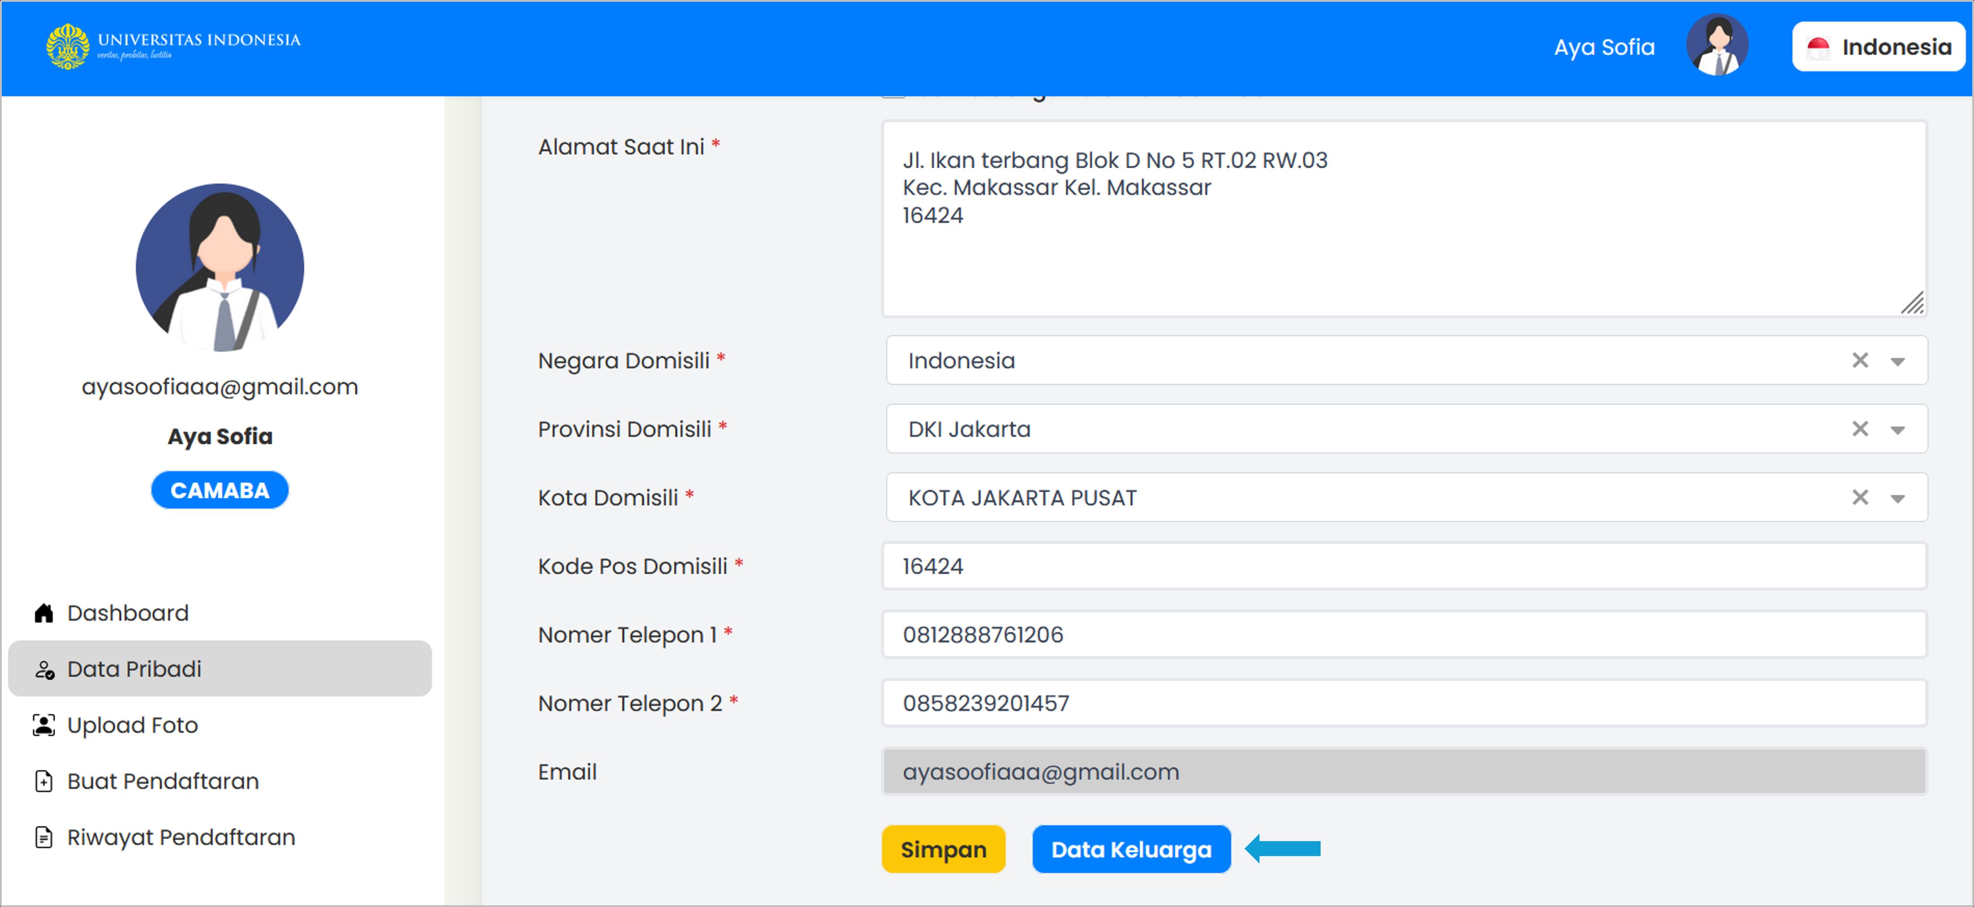Click the Universitas Indonesia logo
The image size is (1974, 907).
point(173,46)
